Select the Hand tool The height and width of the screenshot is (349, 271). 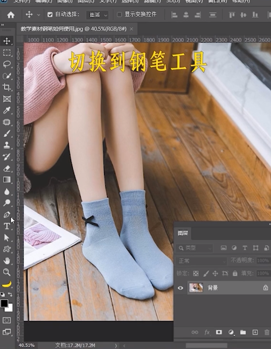(x=6, y=261)
